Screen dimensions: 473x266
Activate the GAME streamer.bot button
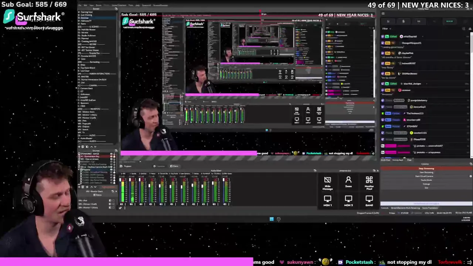click(x=369, y=201)
